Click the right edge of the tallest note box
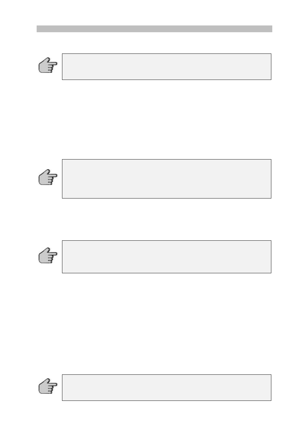 point(271,179)
